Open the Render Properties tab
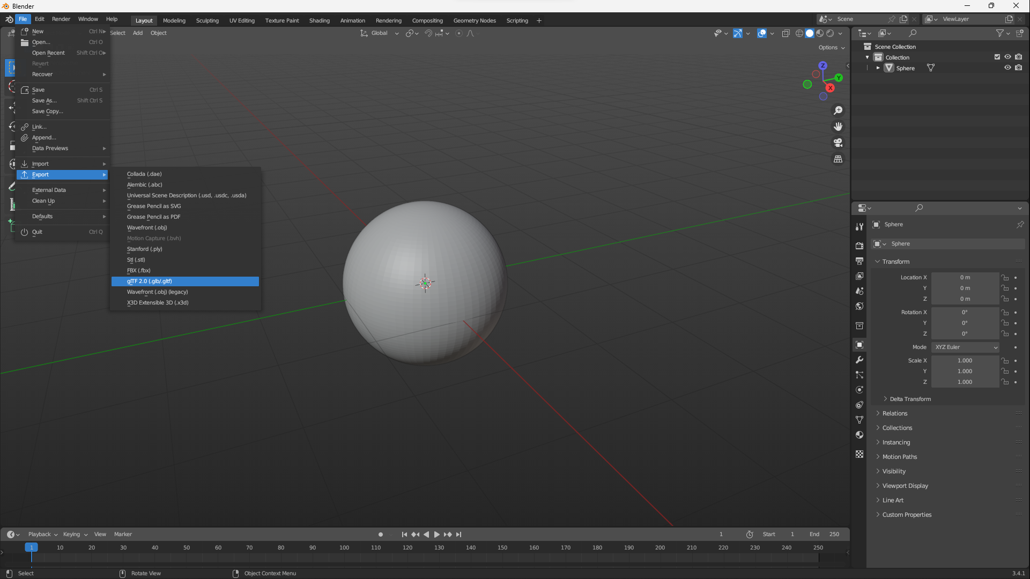The width and height of the screenshot is (1030, 579). (860, 245)
